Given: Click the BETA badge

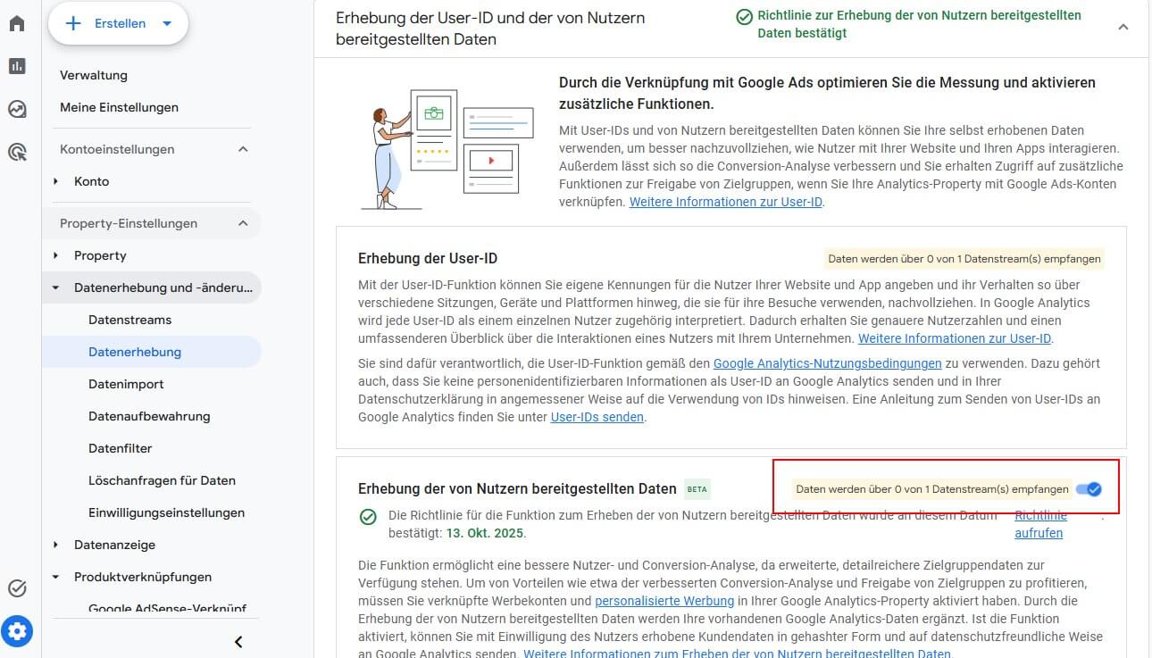Looking at the screenshot, I should (x=697, y=489).
